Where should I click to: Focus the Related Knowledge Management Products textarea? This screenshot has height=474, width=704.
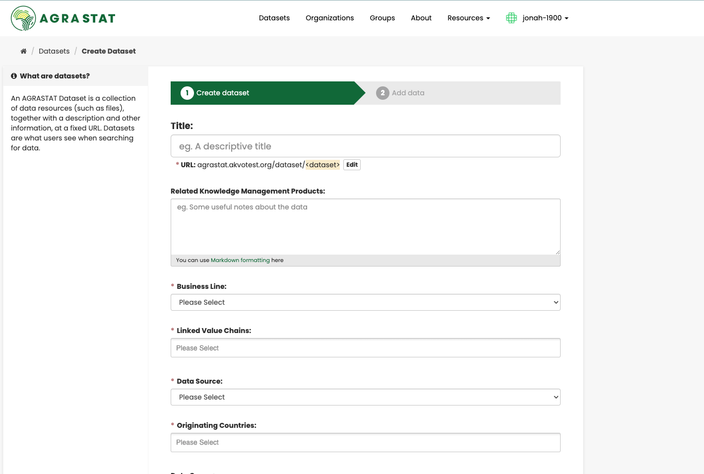coord(366,227)
